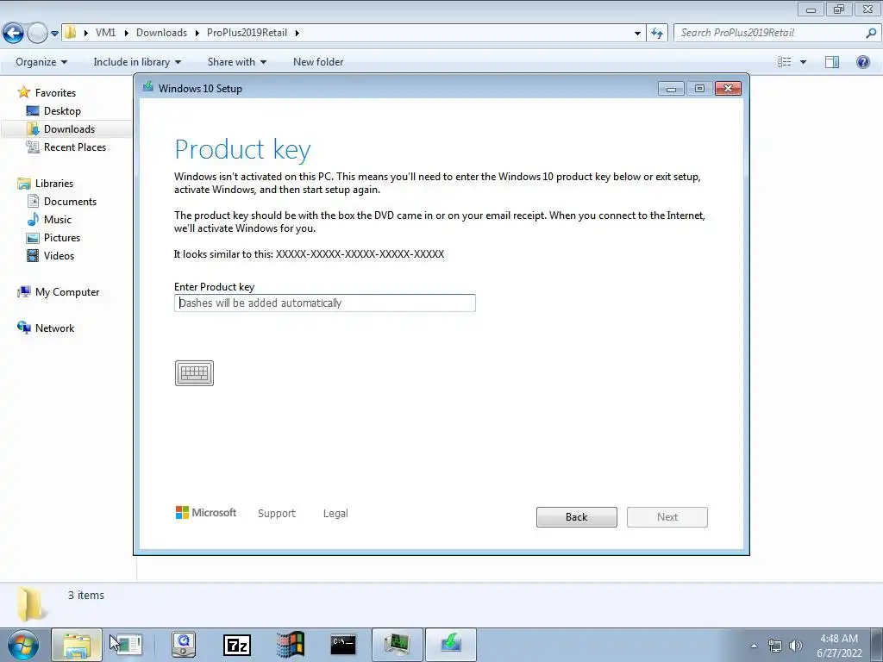Show hidden tray icons arrow
This screenshot has width=883, height=662.
click(x=754, y=646)
